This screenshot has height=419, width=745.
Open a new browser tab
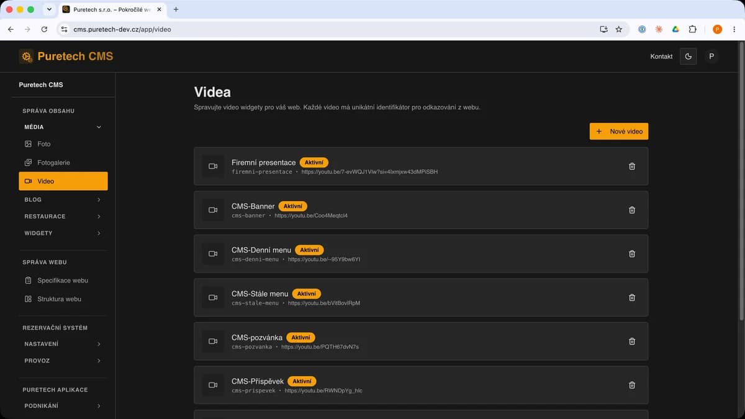point(176,9)
